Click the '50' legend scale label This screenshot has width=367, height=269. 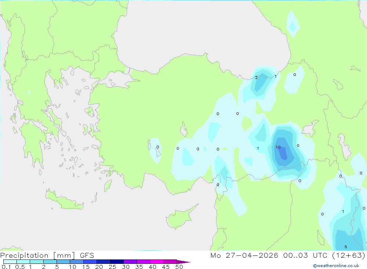point(179,267)
